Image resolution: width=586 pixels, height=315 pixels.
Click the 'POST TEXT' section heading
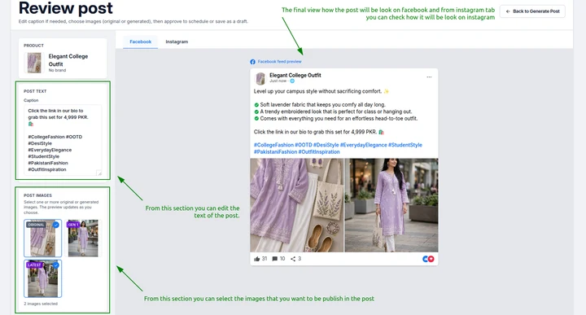pyautogui.click(x=35, y=91)
